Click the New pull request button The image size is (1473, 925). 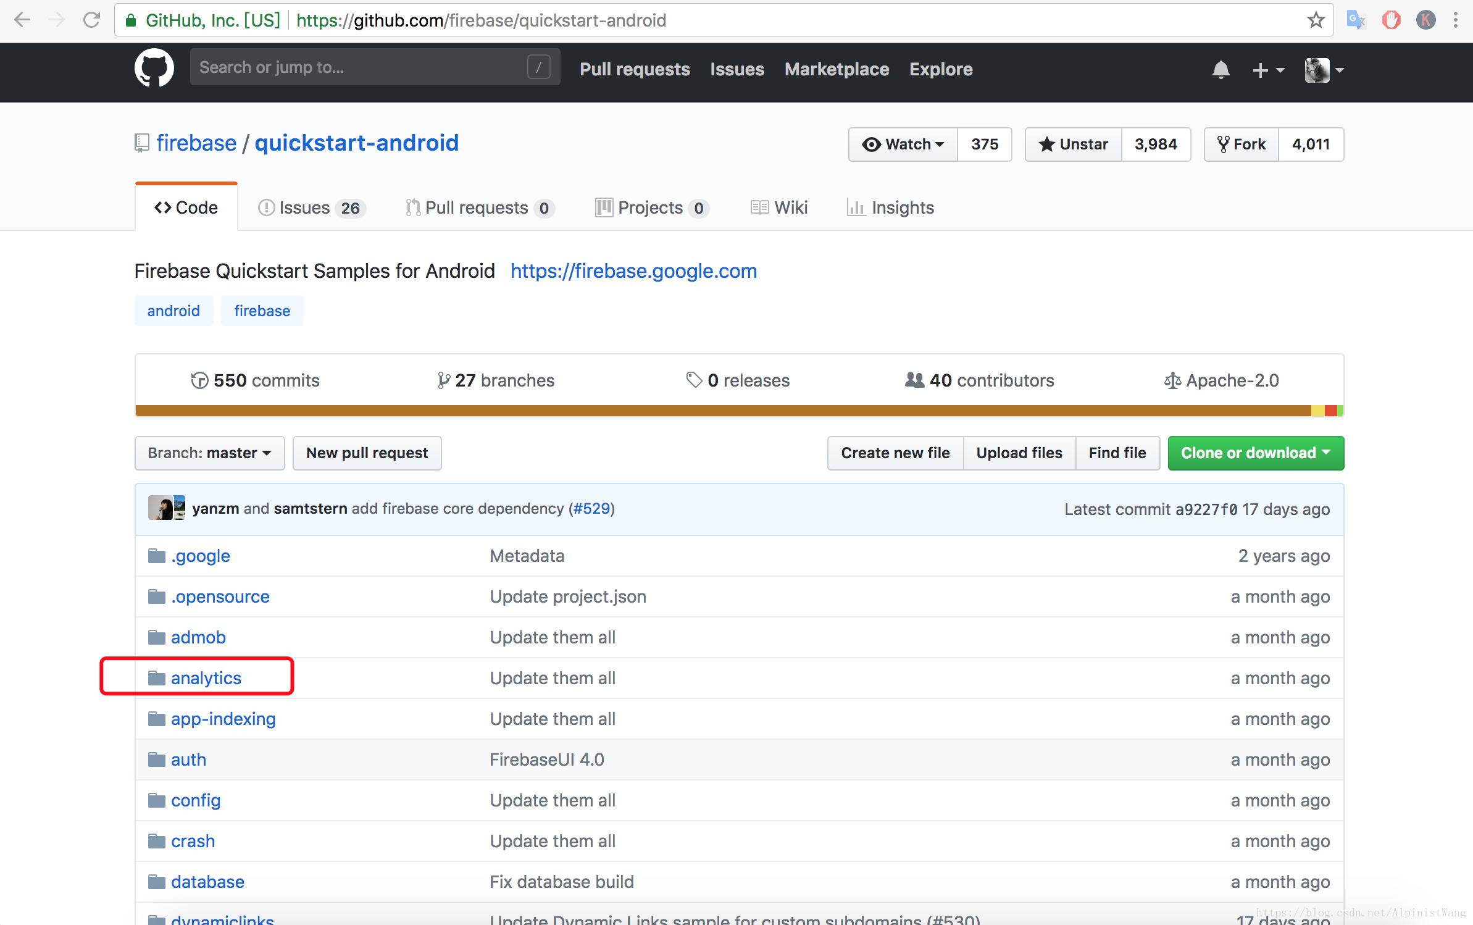tap(367, 453)
